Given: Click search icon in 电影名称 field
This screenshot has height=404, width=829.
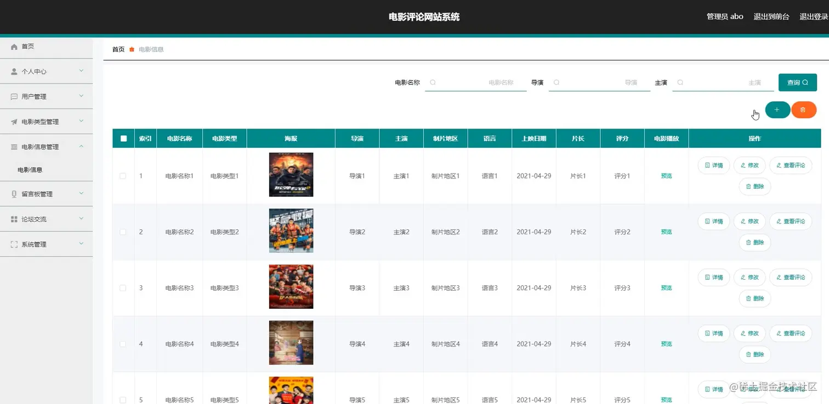Looking at the screenshot, I should [433, 83].
